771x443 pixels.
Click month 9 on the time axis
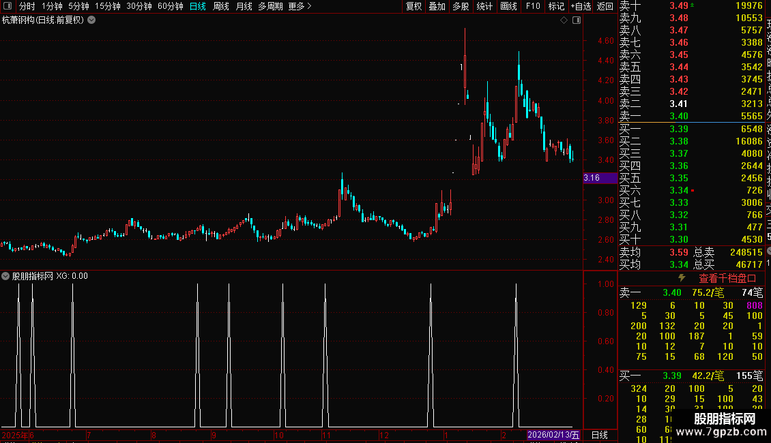[x=214, y=435]
